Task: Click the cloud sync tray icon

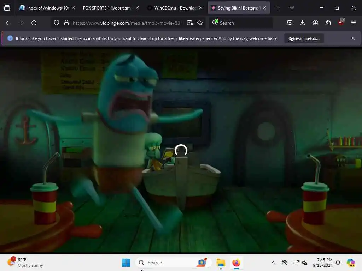Action: click(x=285, y=263)
